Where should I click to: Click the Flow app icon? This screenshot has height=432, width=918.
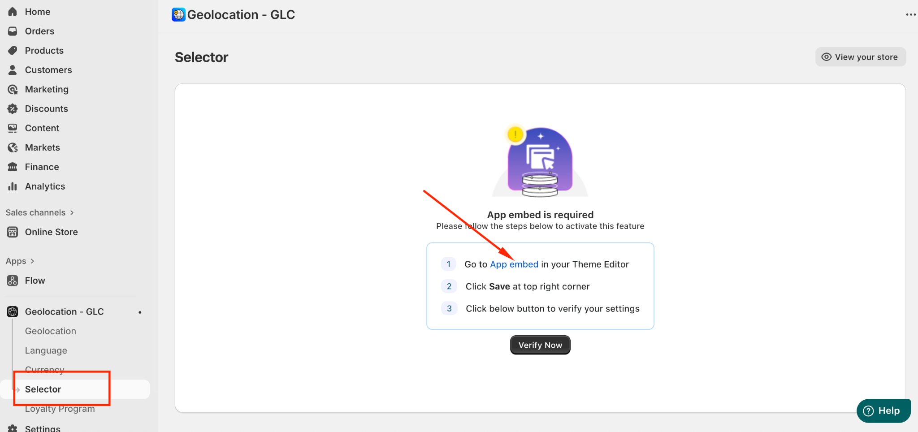click(x=13, y=281)
